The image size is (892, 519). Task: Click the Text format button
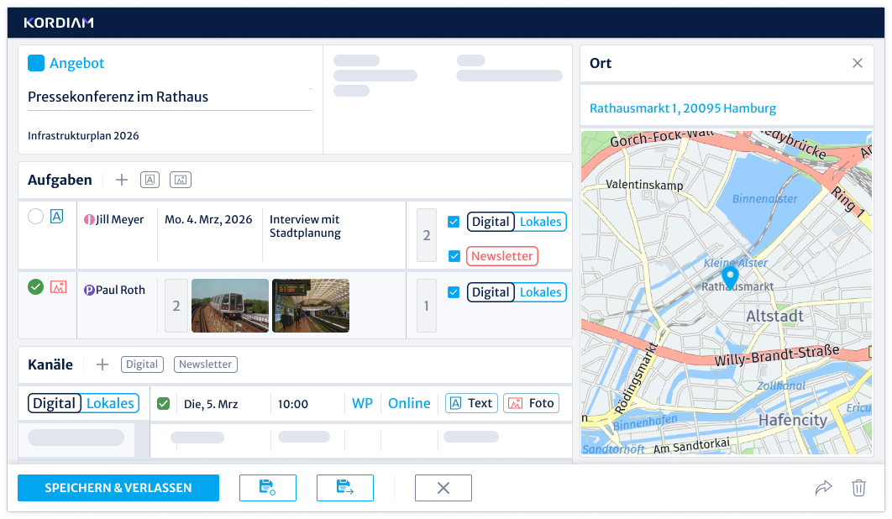471,403
